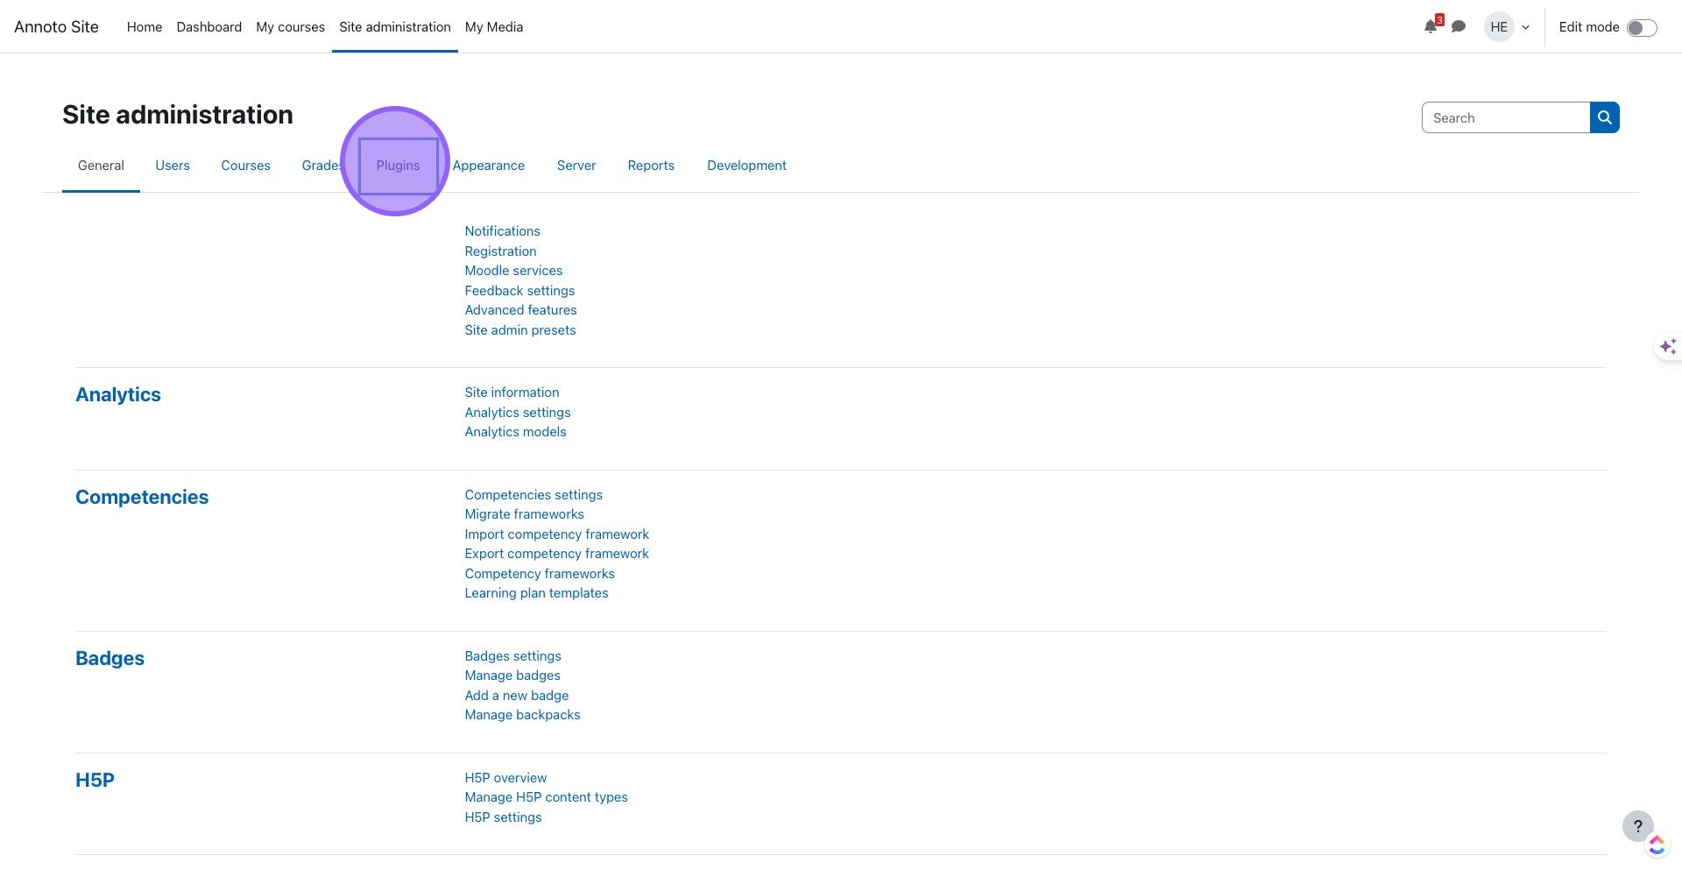Screen dimensions: 1682x870
Task: Switch to the Plugins tab
Action: (x=398, y=166)
